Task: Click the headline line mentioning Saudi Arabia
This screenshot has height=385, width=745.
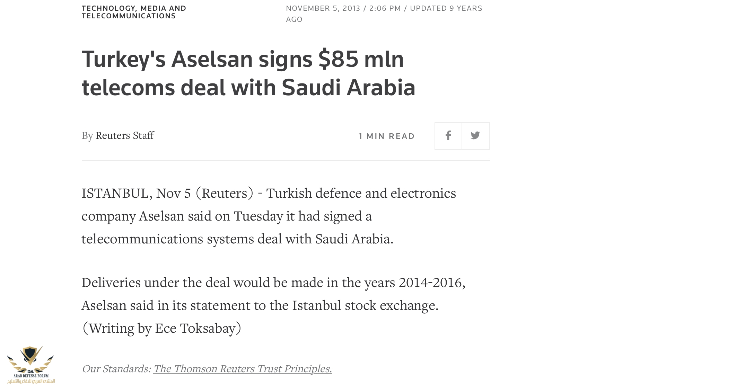Action: pos(248,88)
